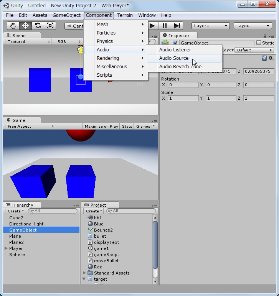279x296 pixels.
Task: Select the Scale tool
Action: pyautogui.click(x=50, y=26)
